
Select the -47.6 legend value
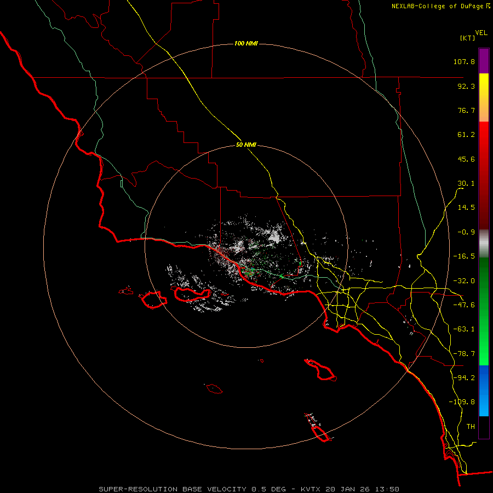[x=464, y=305]
